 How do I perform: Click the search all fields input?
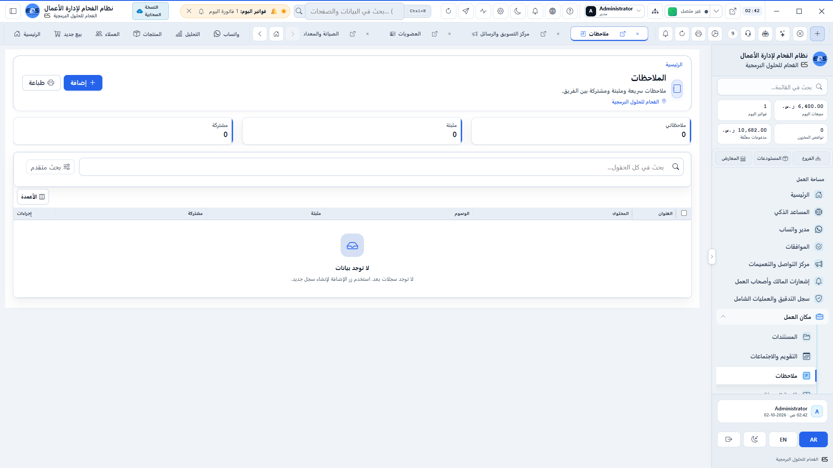pyautogui.click(x=381, y=167)
